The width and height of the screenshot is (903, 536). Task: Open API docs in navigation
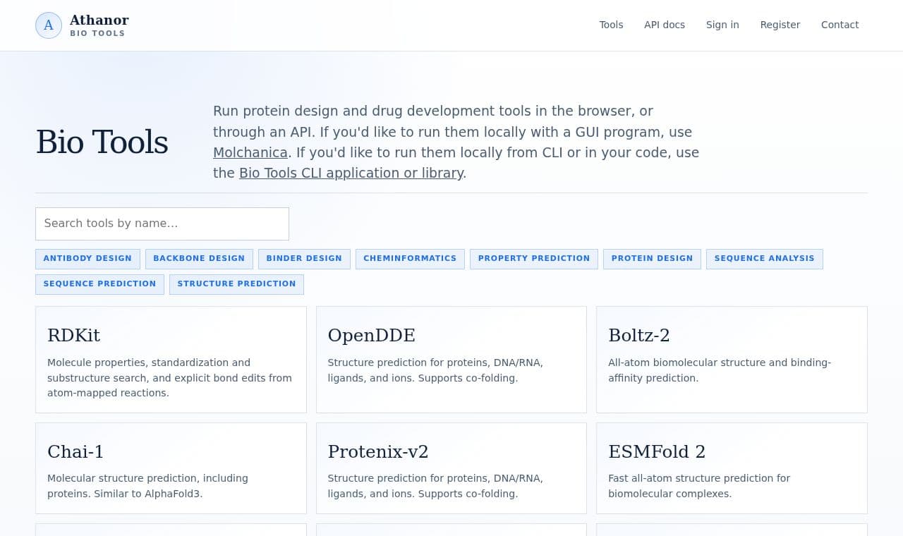point(665,25)
